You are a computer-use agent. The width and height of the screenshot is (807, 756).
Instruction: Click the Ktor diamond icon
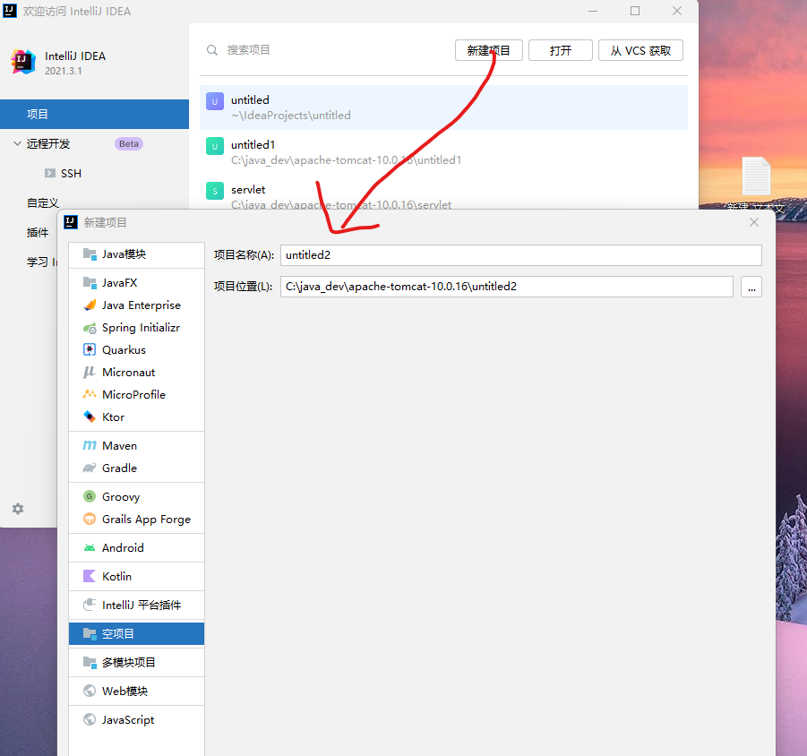(x=90, y=417)
